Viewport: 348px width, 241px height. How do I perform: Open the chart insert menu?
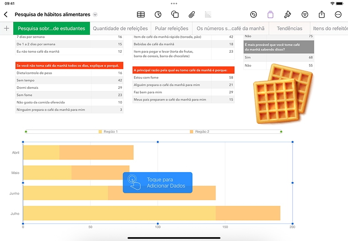[x=158, y=15]
